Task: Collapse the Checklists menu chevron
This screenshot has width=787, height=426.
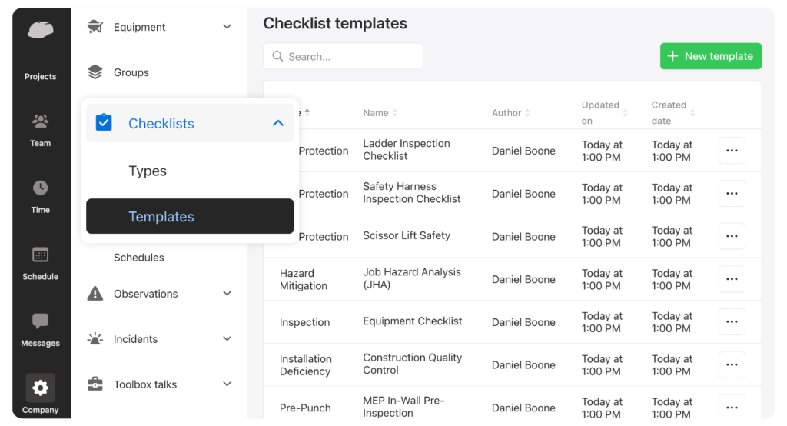Action: coord(278,123)
